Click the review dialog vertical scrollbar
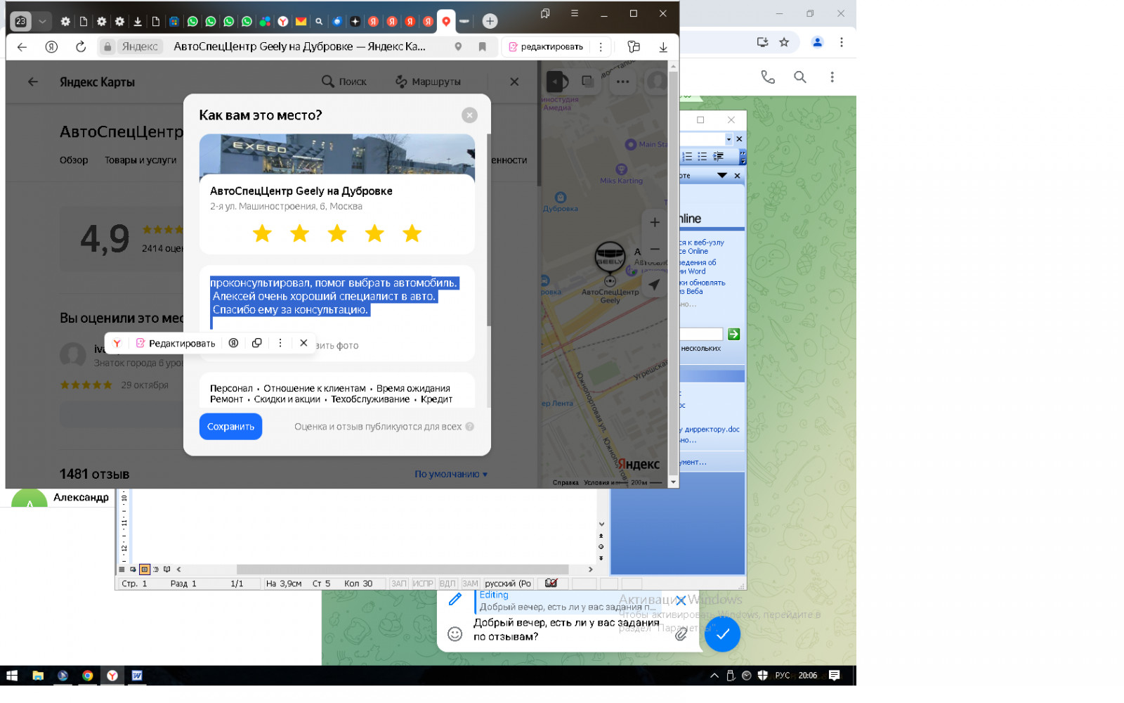1124x703 pixels. 488,230
